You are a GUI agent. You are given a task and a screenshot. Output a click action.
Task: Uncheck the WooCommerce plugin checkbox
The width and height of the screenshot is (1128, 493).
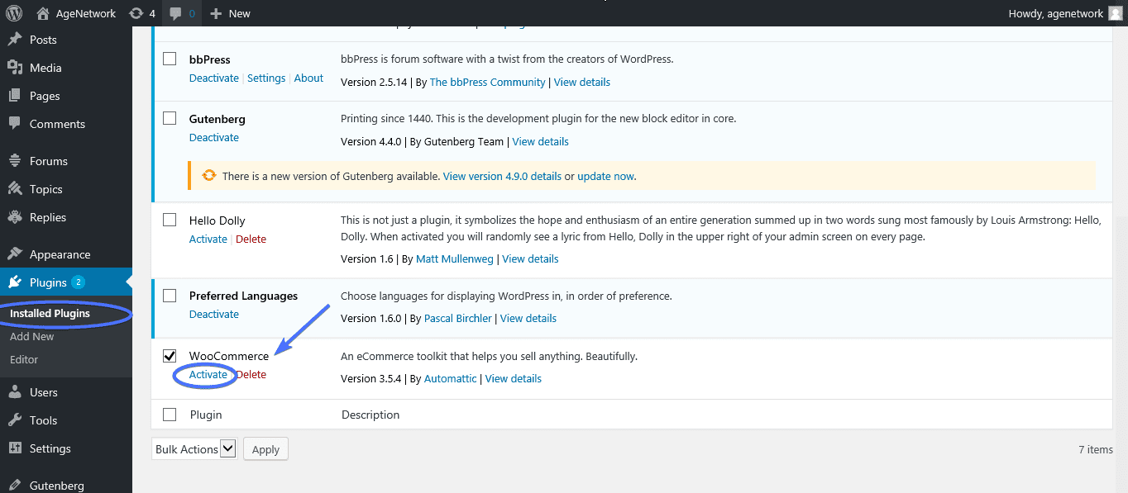pyautogui.click(x=170, y=356)
